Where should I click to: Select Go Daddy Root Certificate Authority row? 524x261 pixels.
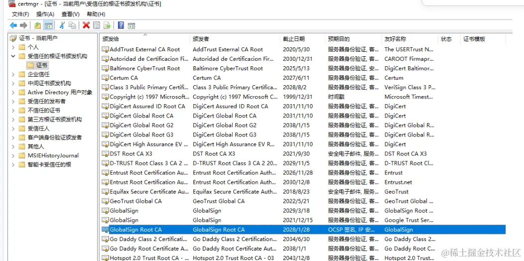[302, 249]
